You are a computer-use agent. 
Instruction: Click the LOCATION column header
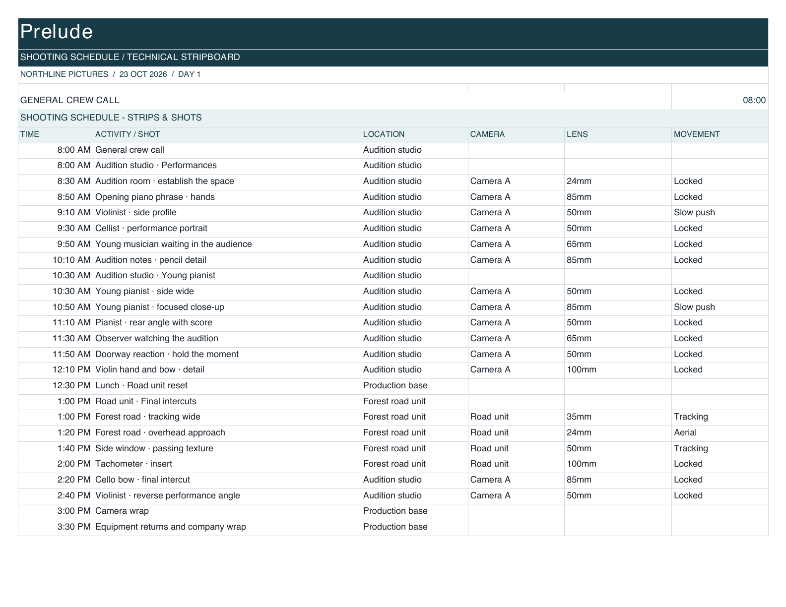tap(414, 135)
